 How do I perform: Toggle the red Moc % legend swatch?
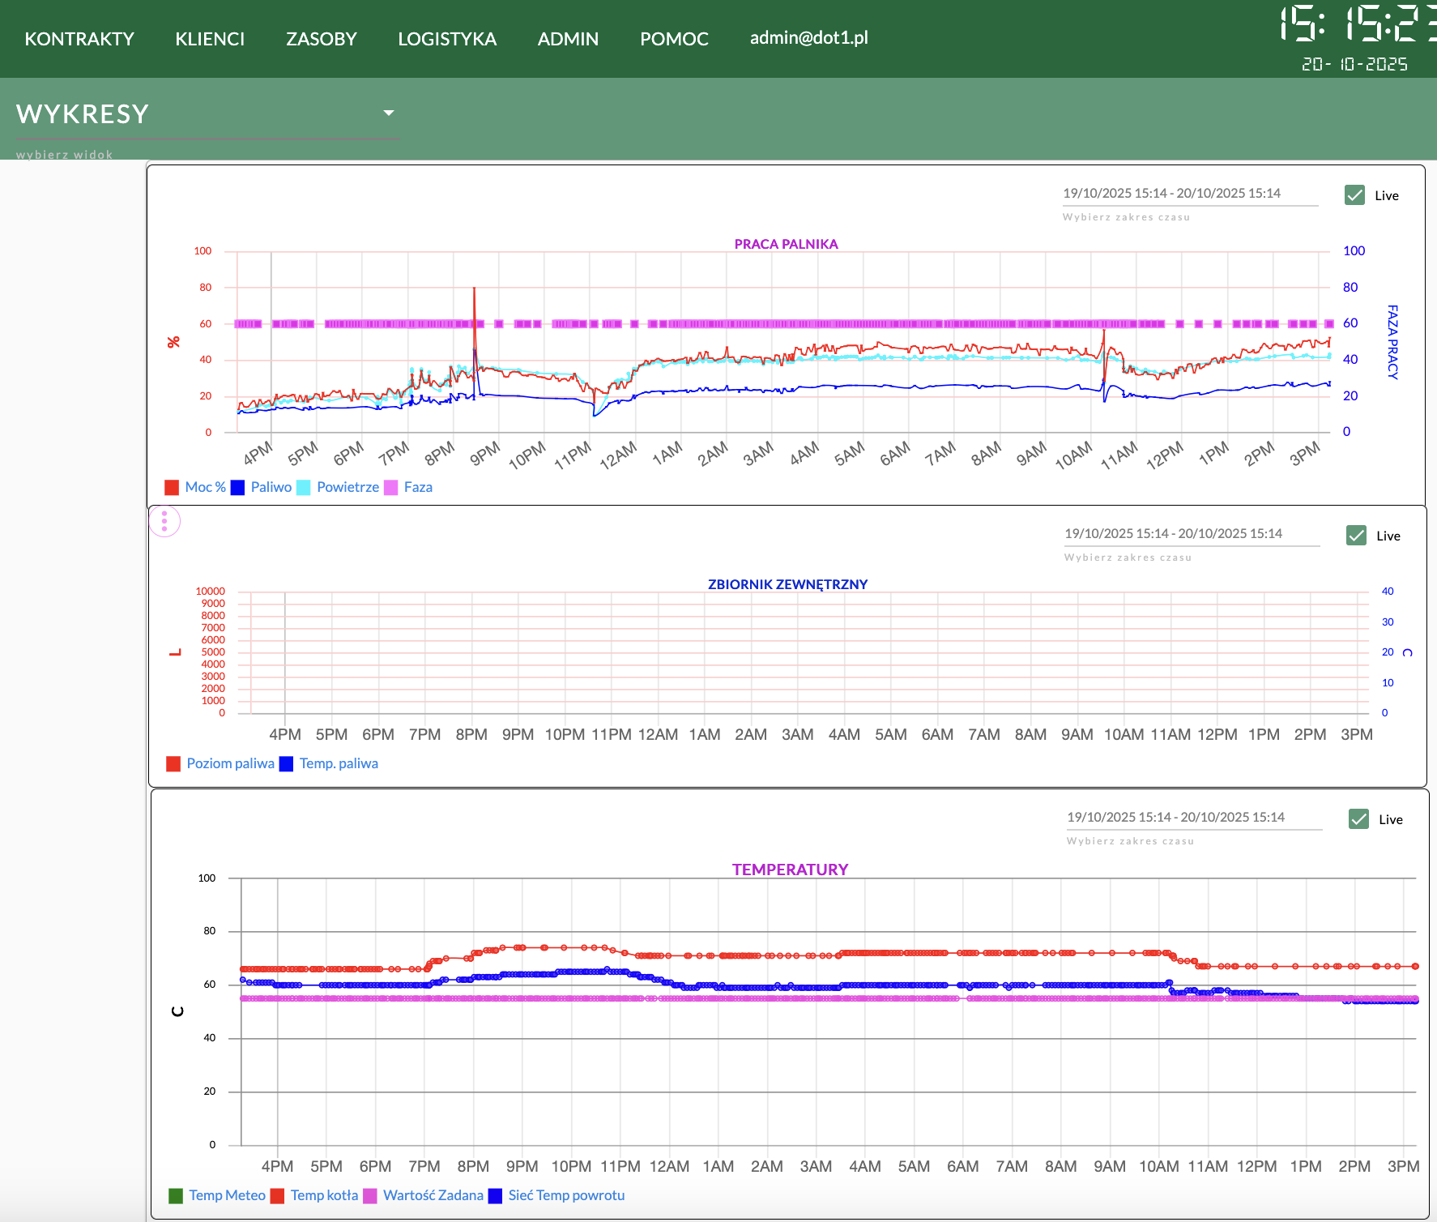(172, 488)
